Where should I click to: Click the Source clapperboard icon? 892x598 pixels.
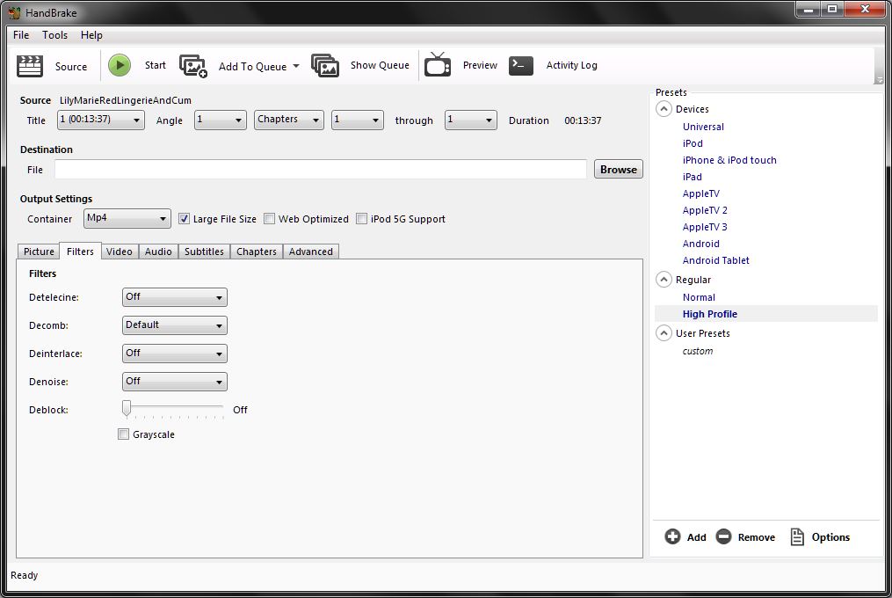point(30,66)
